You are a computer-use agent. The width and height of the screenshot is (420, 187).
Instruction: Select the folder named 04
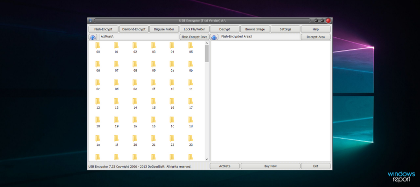point(172,48)
